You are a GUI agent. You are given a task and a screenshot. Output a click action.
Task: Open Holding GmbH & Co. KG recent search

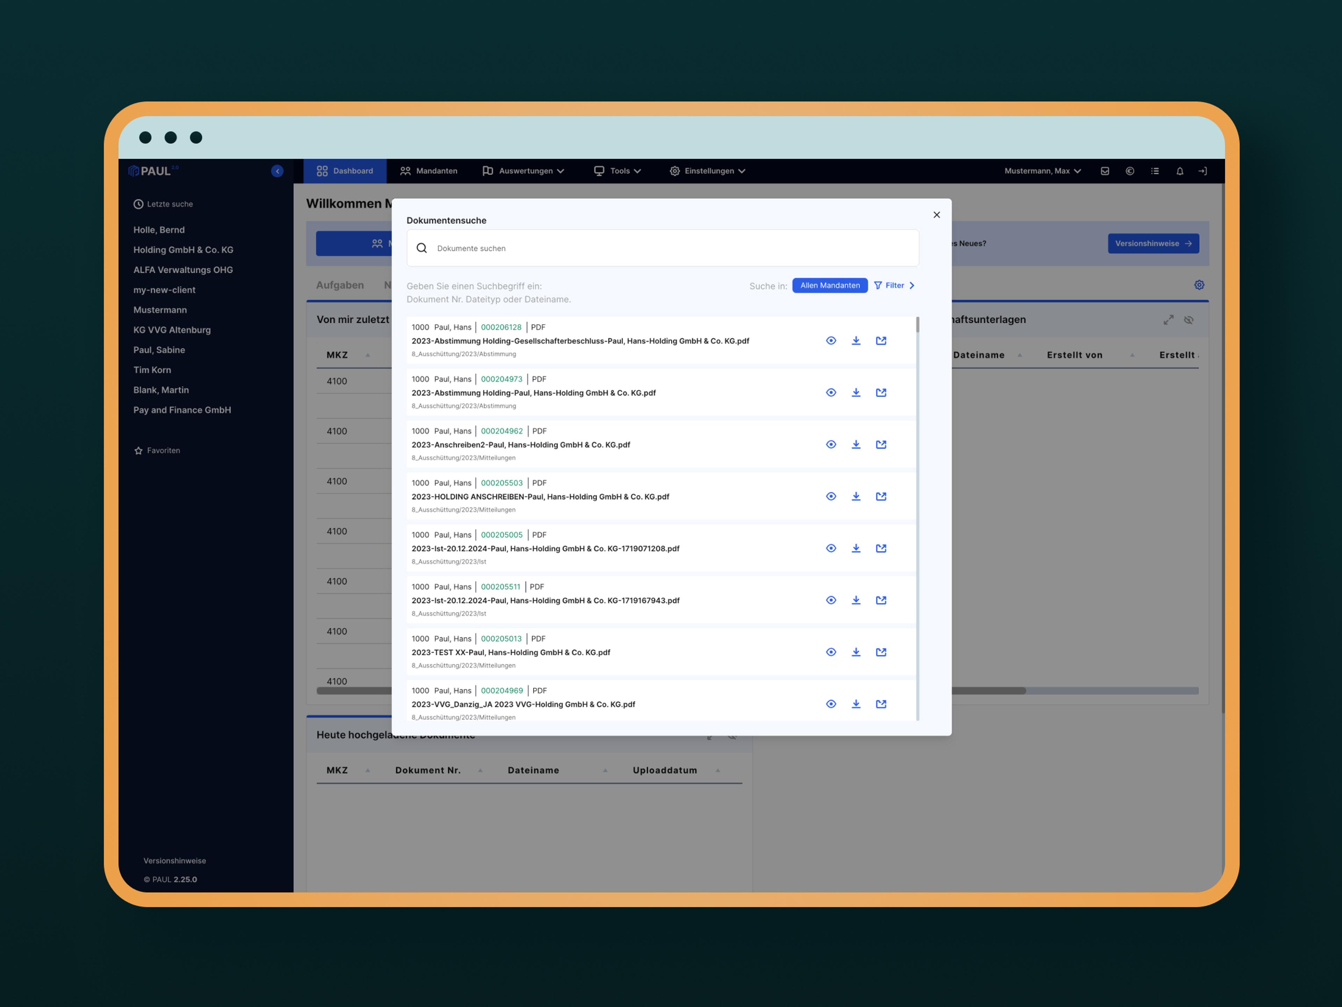[x=183, y=250]
